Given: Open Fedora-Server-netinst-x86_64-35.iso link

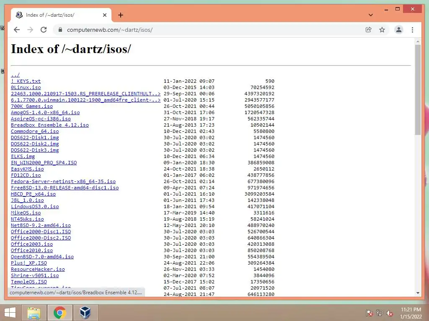Looking at the screenshot, I should 63,181.
